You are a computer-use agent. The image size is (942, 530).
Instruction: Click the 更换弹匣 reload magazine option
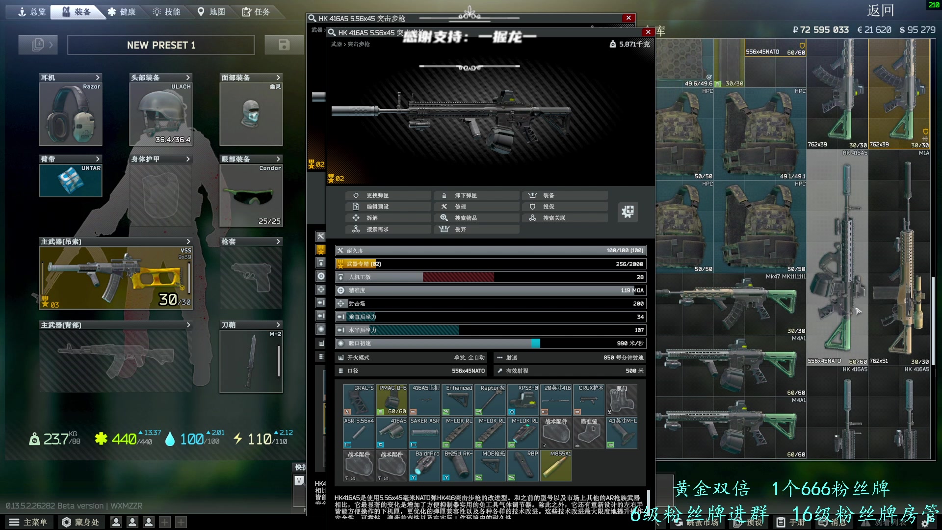pyautogui.click(x=388, y=195)
